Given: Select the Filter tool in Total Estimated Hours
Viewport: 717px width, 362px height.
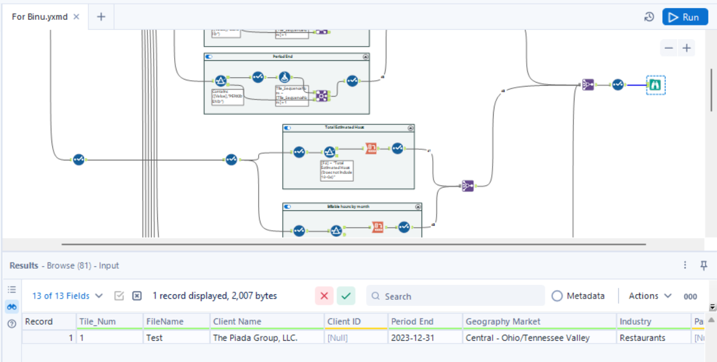Looking at the screenshot, I should click(x=329, y=152).
